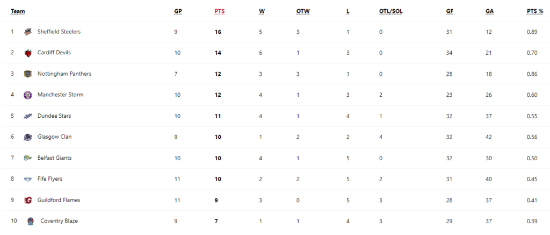Viewport: 550px width, 235px height.
Task: Sort table by PTS column header
Action: 220,11
